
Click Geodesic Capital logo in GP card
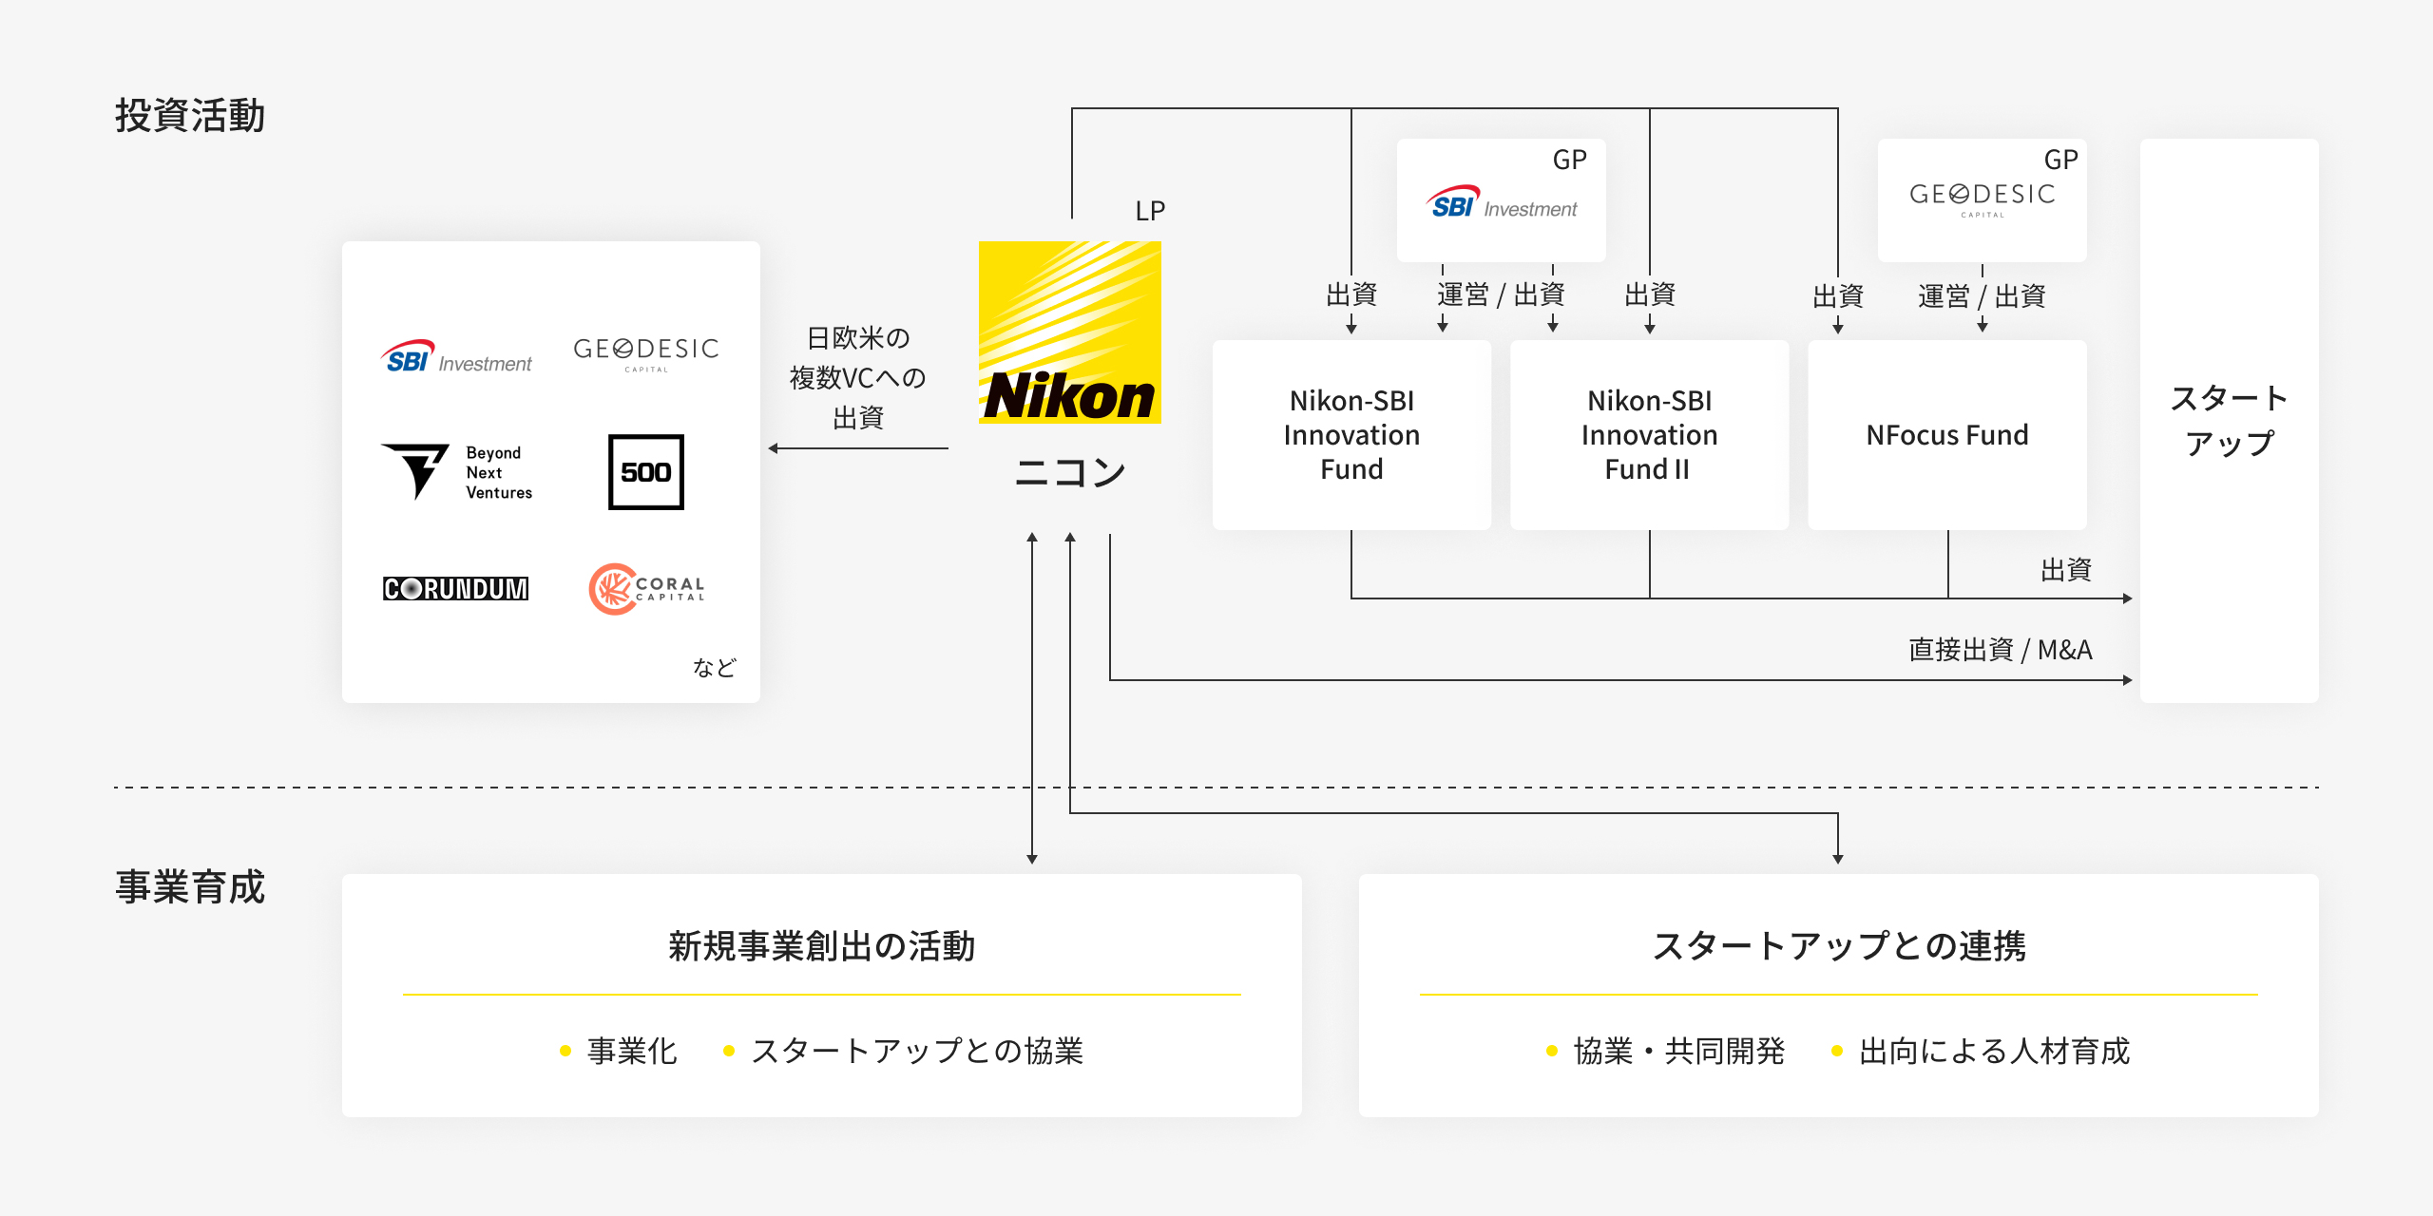click(1983, 199)
